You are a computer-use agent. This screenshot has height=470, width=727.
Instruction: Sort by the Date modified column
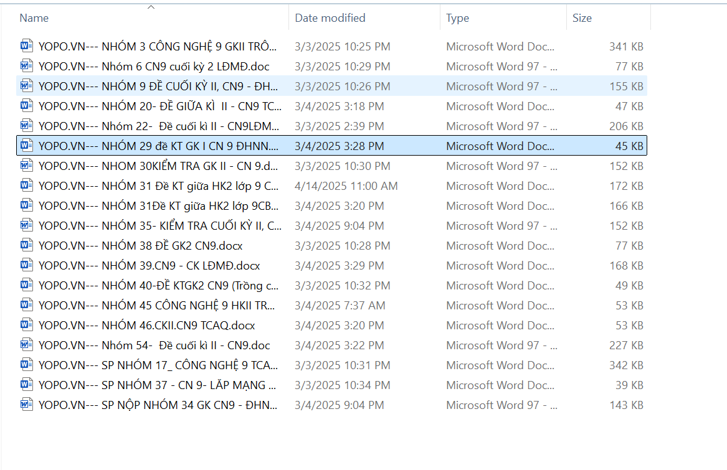pyautogui.click(x=330, y=18)
